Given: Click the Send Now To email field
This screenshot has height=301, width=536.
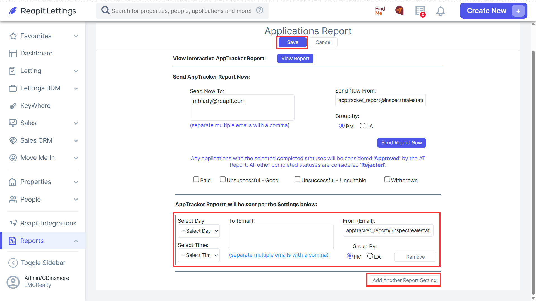Looking at the screenshot, I should point(242,108).
